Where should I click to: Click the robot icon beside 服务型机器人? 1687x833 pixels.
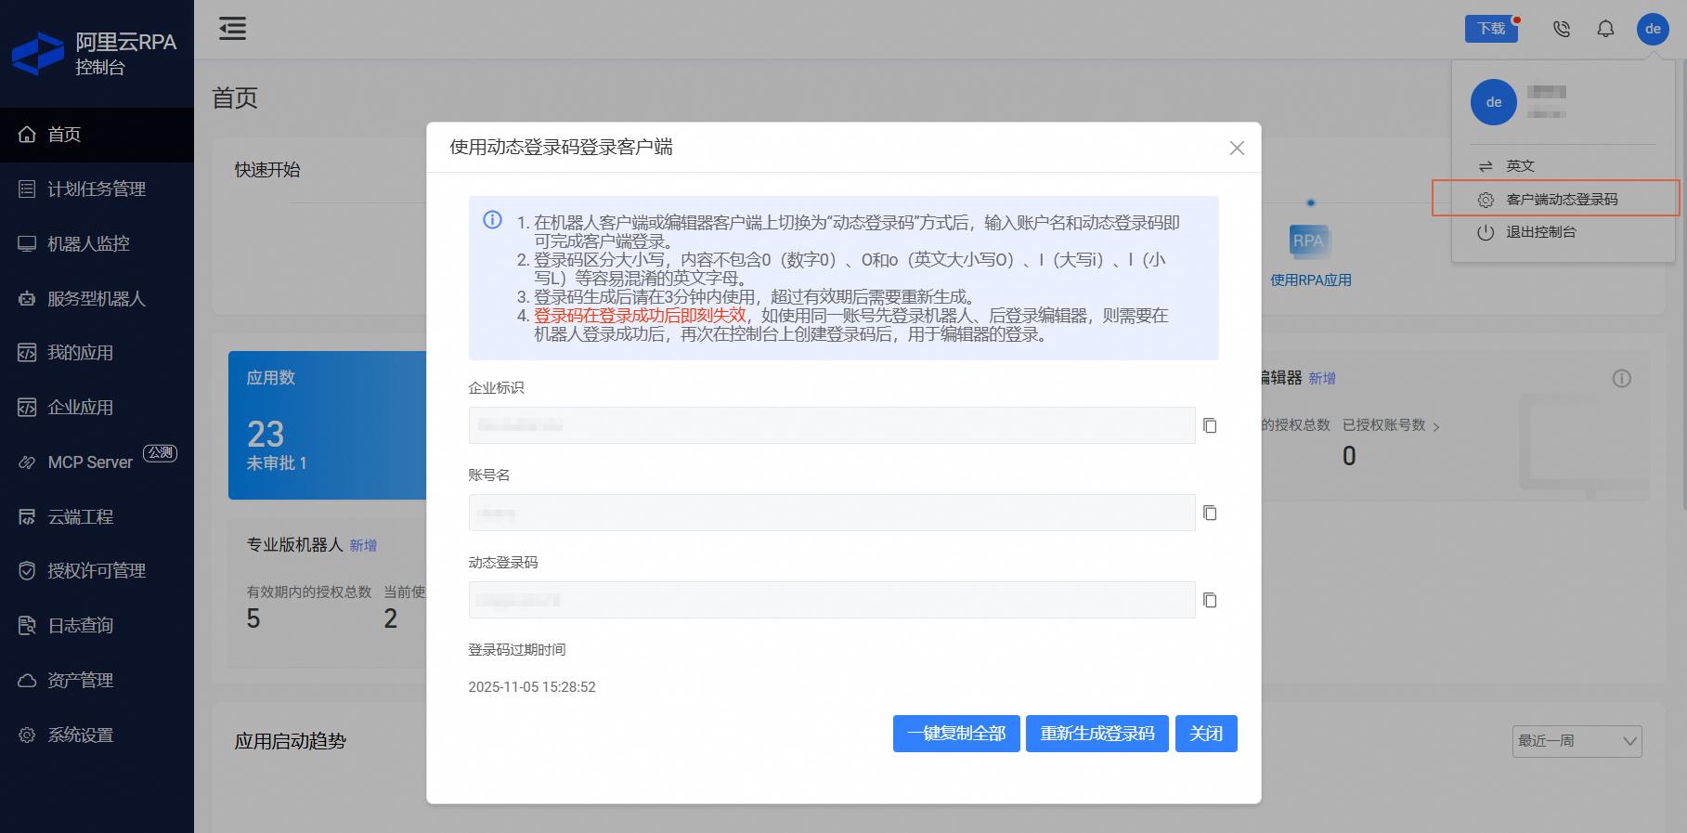click(x=27, y=299)
